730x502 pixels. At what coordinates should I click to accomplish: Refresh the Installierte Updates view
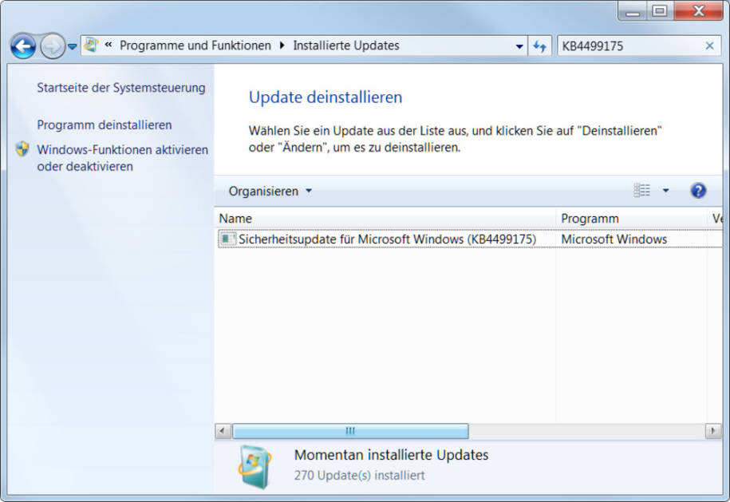point(539,46)
